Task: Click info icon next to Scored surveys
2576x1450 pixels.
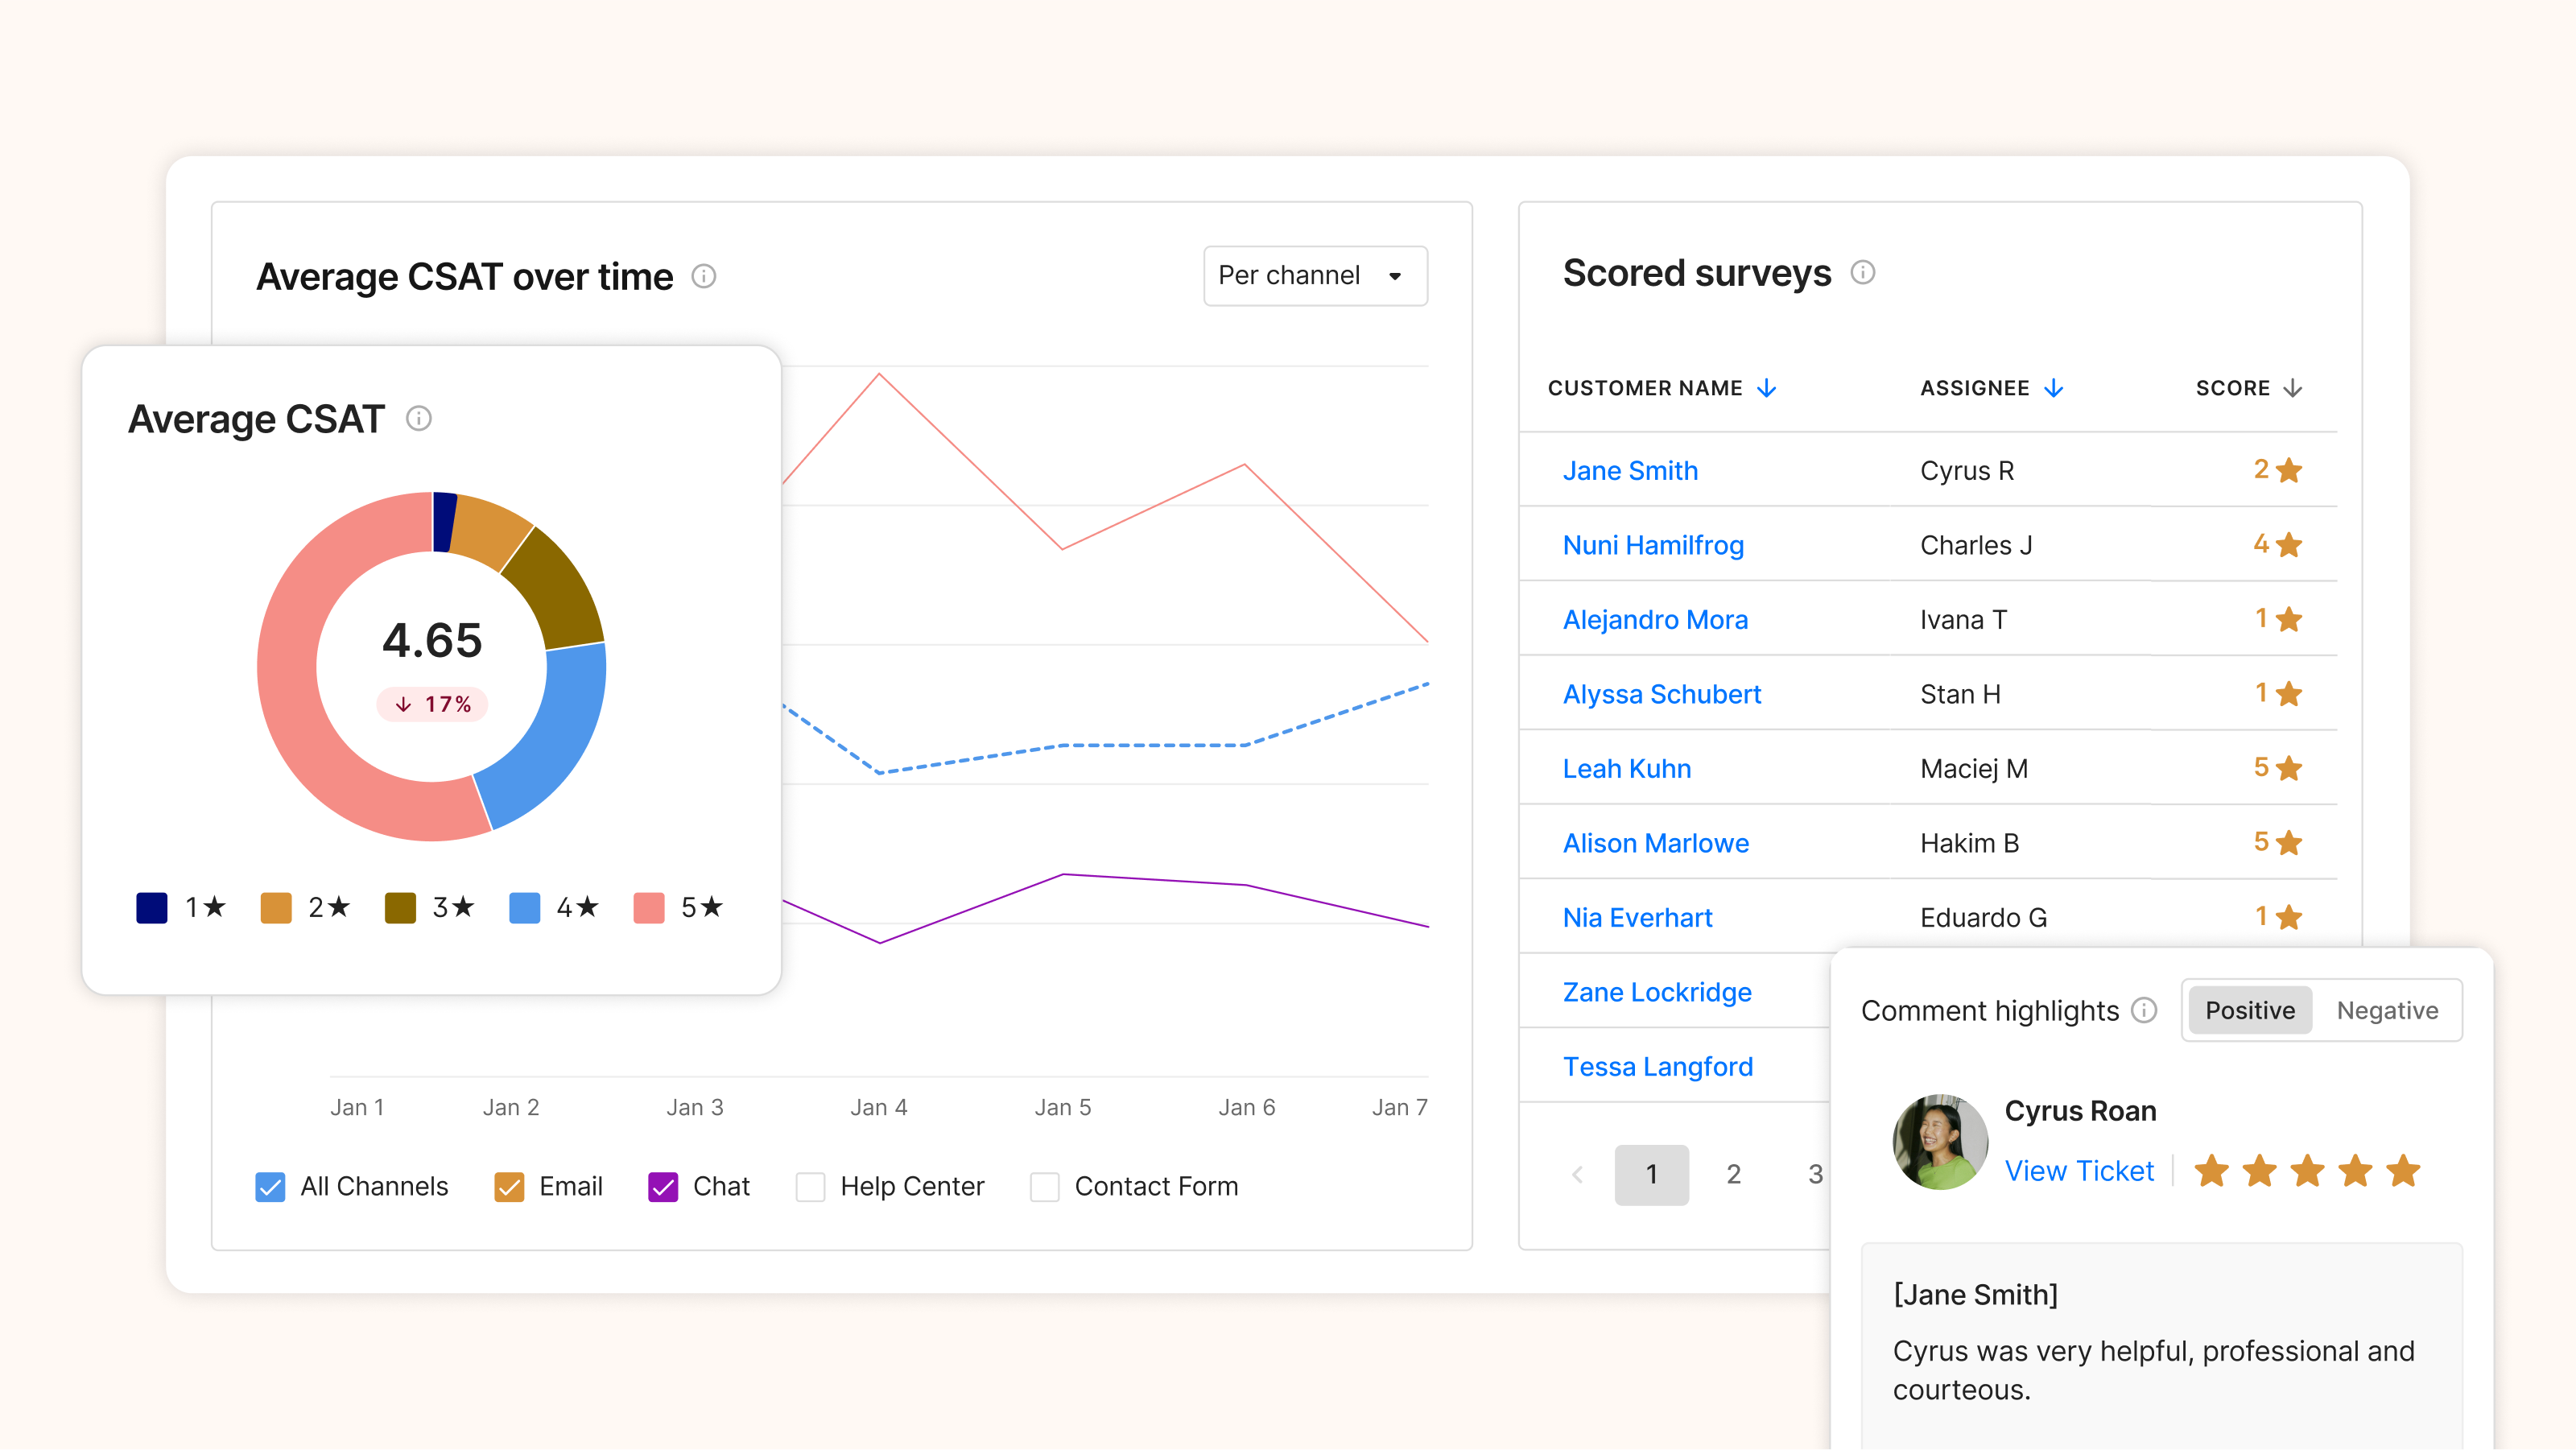Action: point(1862,273)
